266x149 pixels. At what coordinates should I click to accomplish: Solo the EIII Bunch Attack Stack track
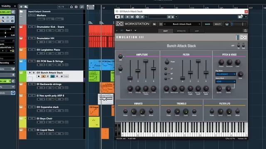tap(34, 73)
